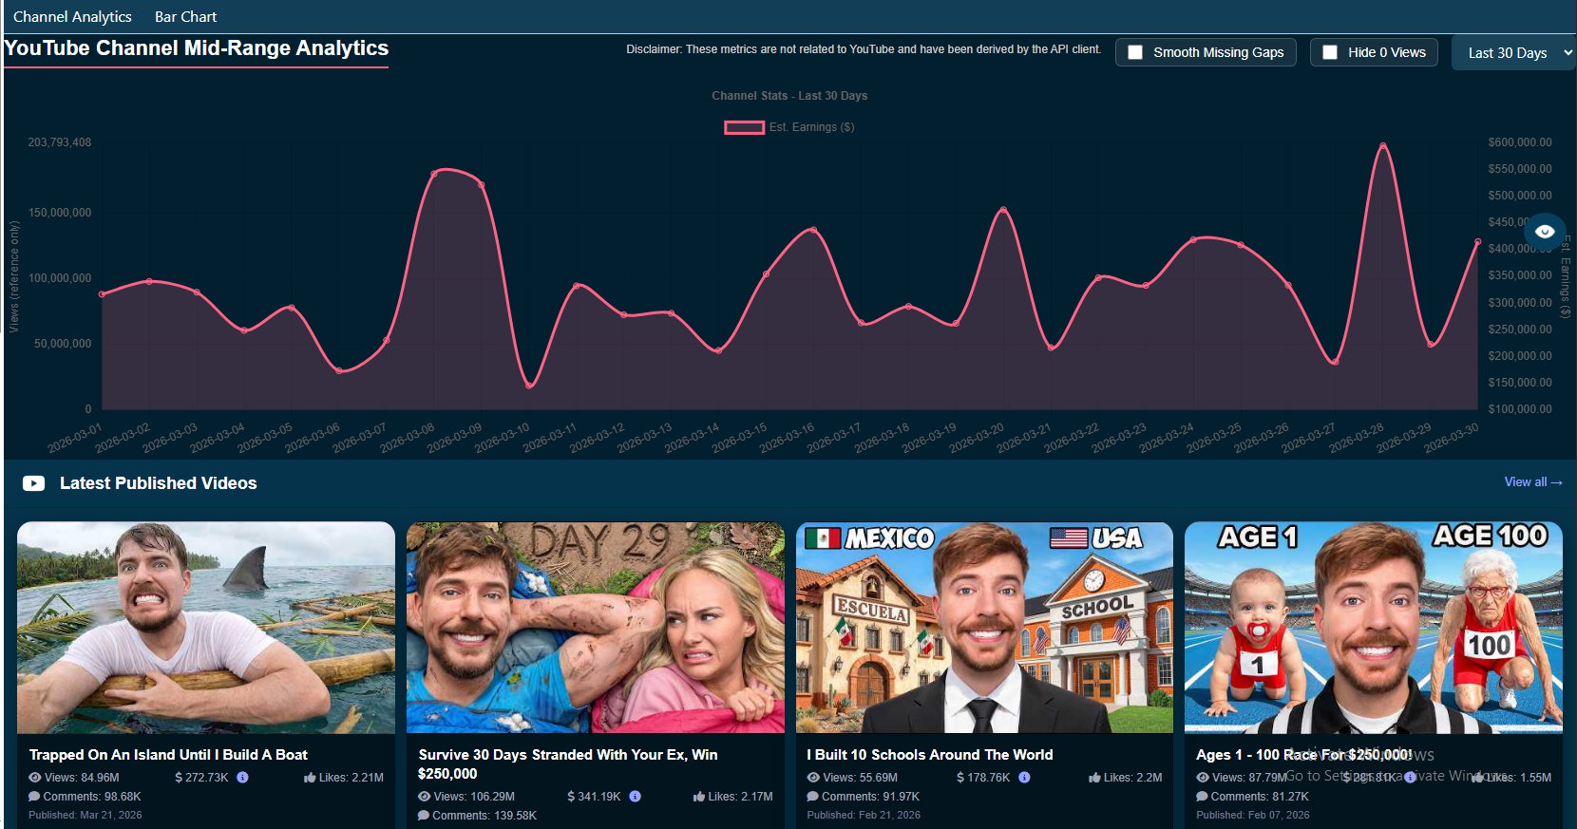
Task: Click the comment bubble beside Comments: 139.58K
Action: 424,816
